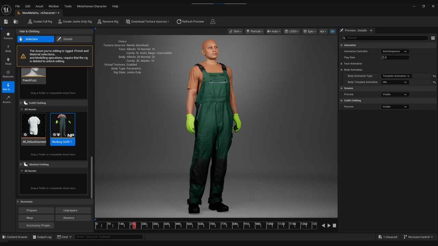The width and height of the screenshot is (438, 246).
Task: Click Remove Rig in toolbar
Action: 107,22
